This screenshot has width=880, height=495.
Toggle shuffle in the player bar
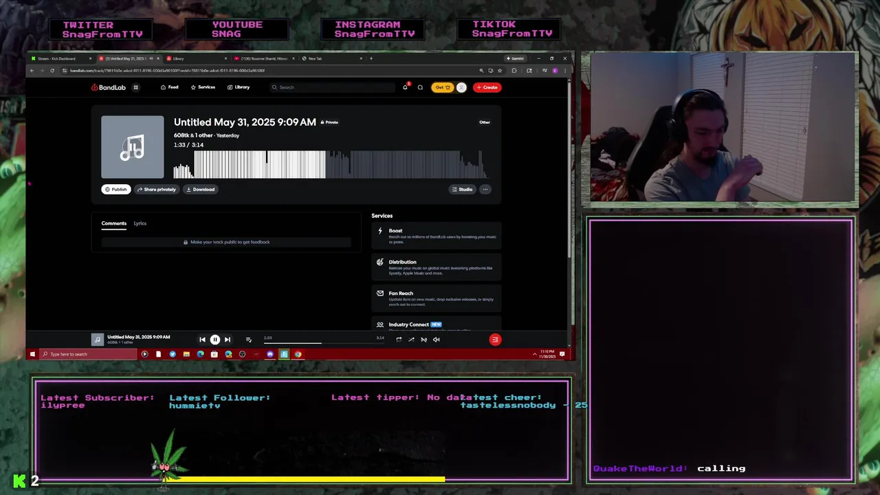click(x=411, y=340)
